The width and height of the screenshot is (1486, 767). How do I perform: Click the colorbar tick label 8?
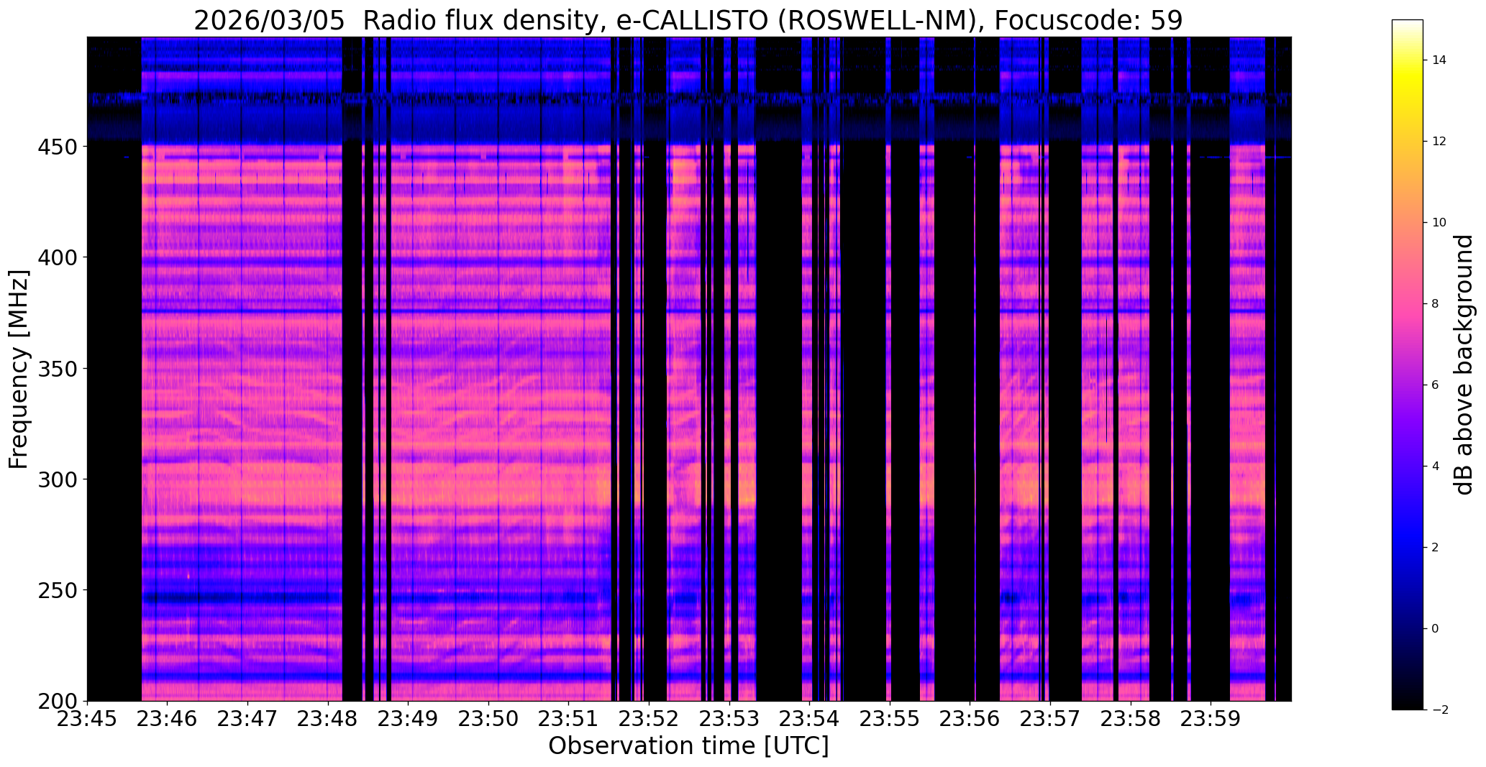coord(1435,304)
